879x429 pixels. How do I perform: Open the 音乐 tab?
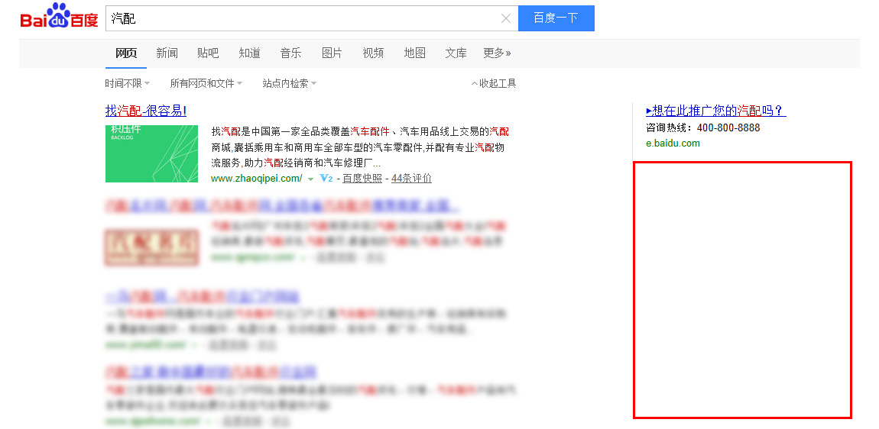click(291, 53)
